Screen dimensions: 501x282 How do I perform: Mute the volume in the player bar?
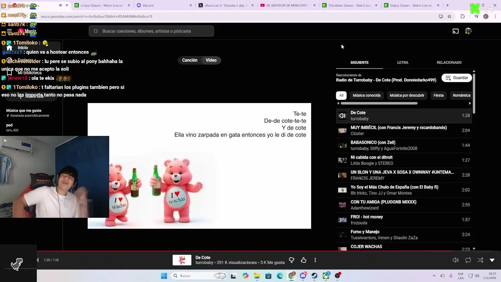tap(456, 260)
